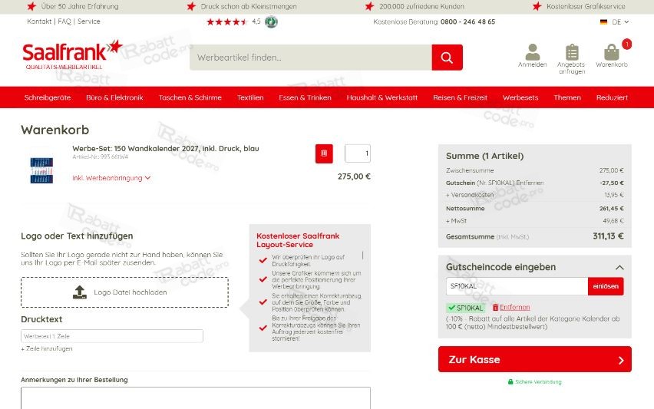This screenshot has height=409, width=654.
Task: Open the Reduziert menu
Action: [612, 97]
